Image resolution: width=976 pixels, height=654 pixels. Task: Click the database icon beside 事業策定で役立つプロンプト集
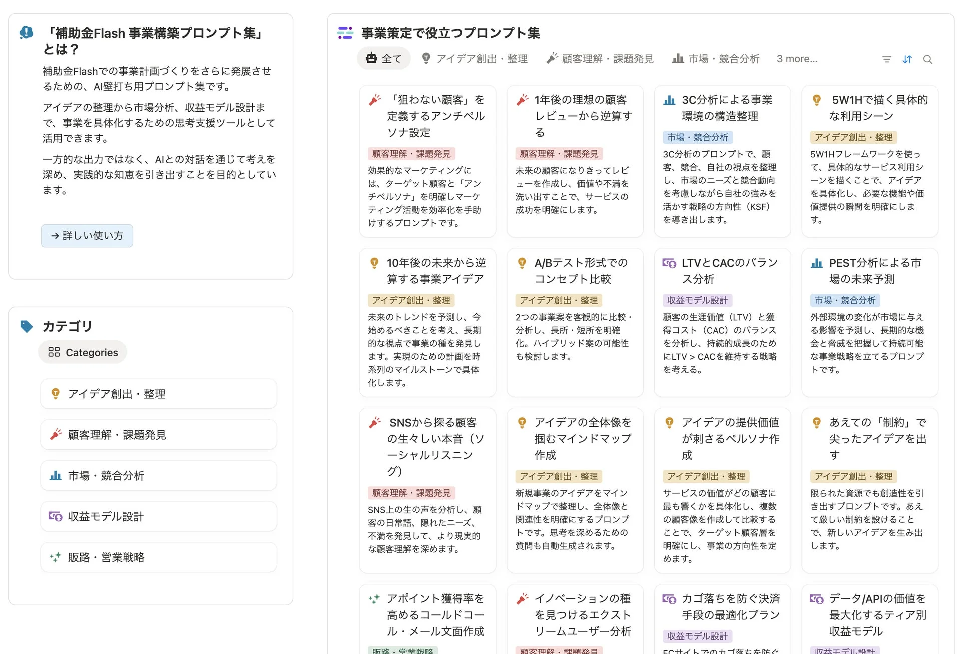click(345, 33)
